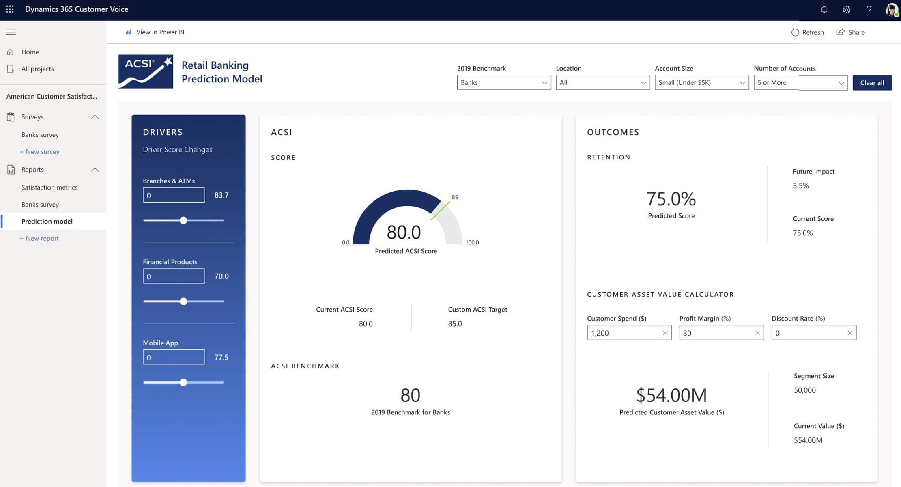Click the 80 benchmark for Banks number
This screenshot has width=901, height=487.
coord(410,395)
